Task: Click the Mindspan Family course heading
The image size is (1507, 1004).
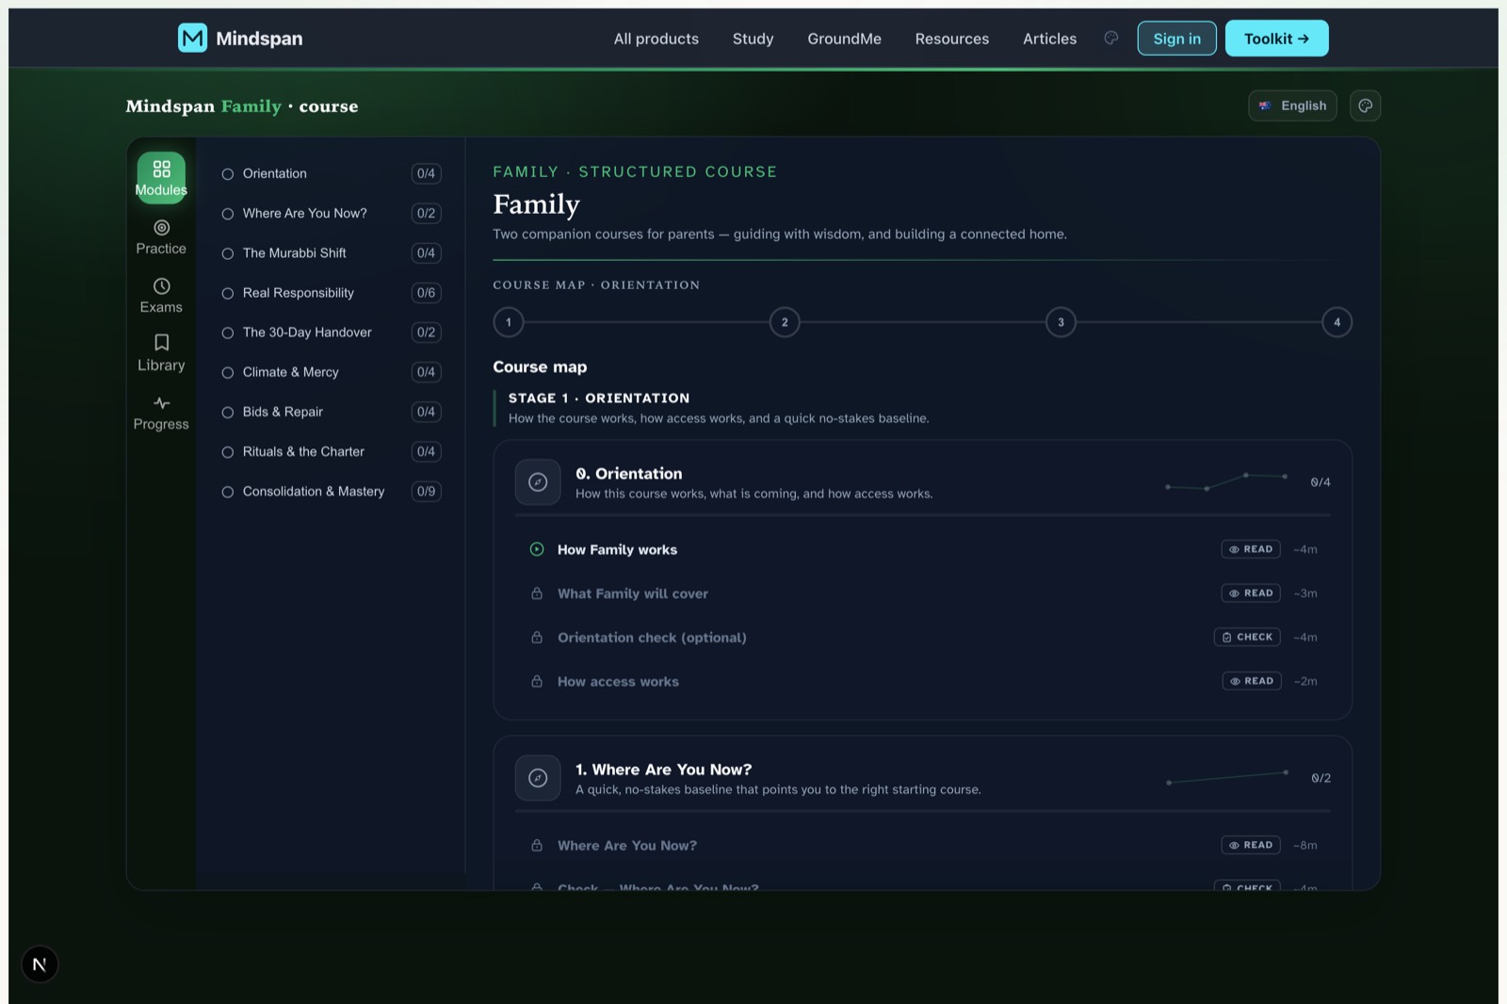Action: (x=242, y=106)
